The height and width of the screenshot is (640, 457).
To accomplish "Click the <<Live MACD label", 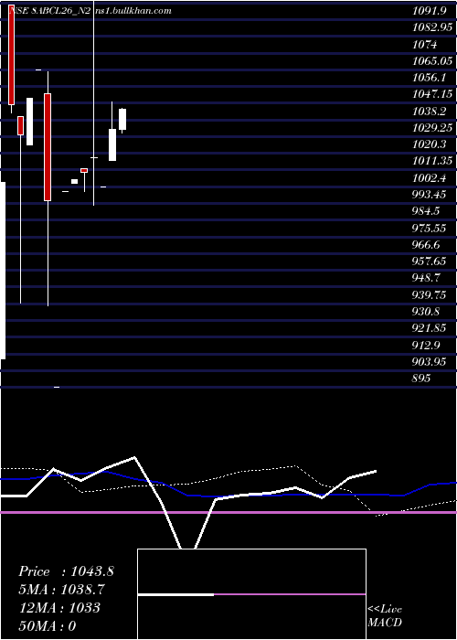I will (385, 616).
